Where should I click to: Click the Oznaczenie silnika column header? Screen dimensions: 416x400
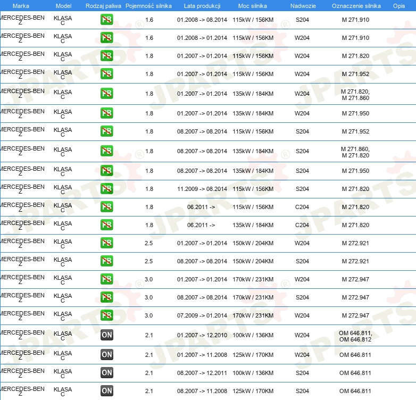(x=356, y=6)
